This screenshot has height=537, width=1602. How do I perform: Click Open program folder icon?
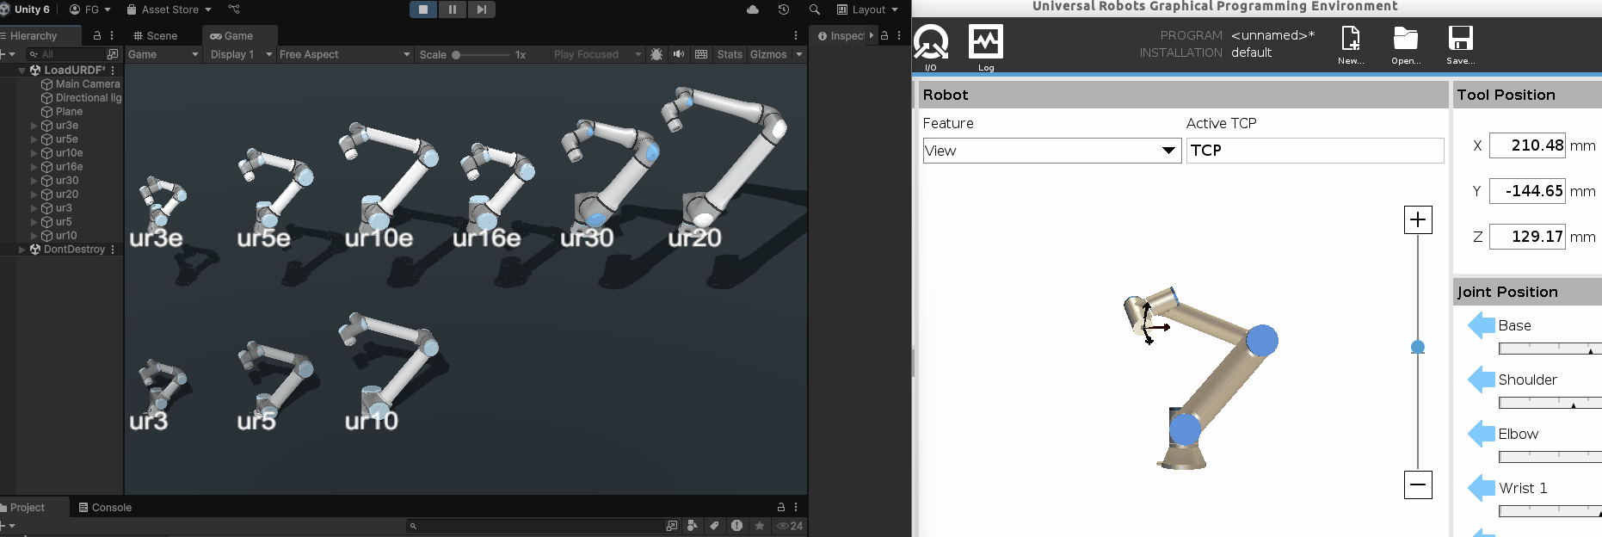[x=1406, y=45]
